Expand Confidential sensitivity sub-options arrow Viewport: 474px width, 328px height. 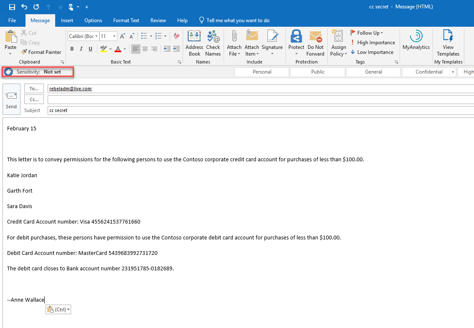coord(453,72)
